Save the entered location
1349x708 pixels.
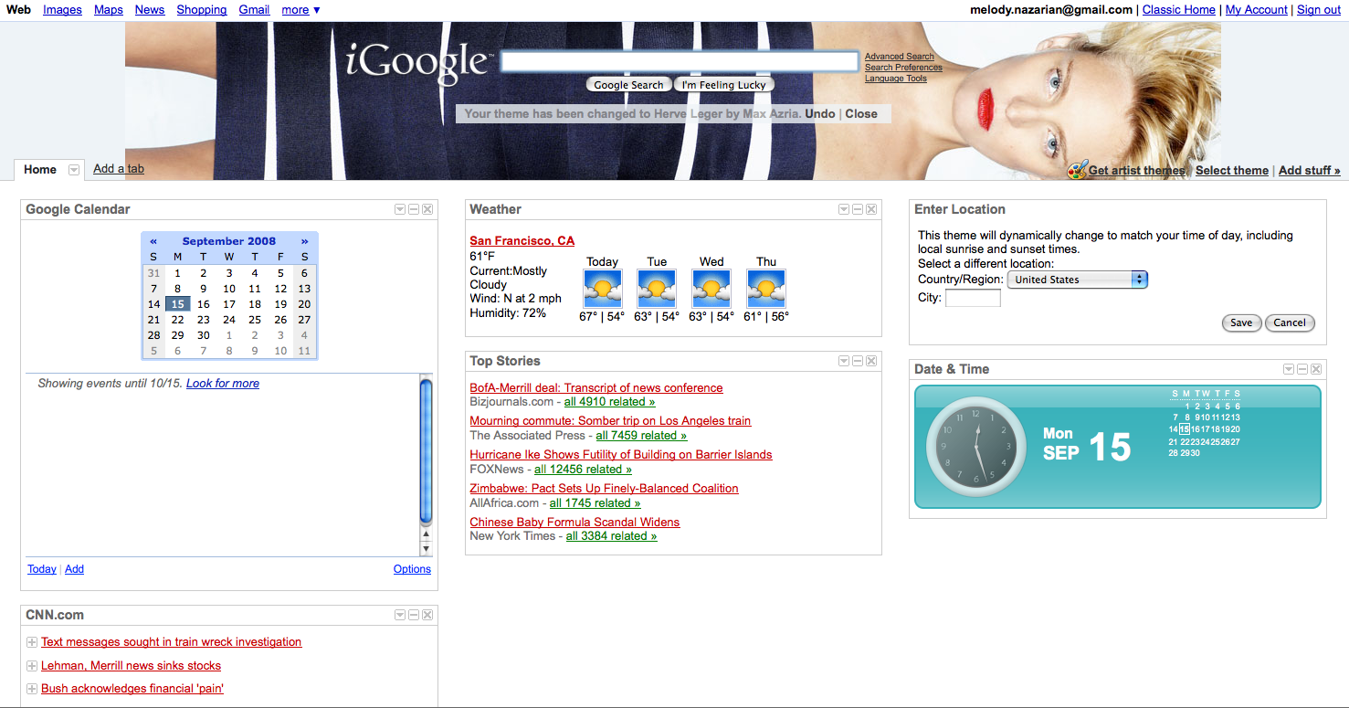pyautogui.click(x=1241, y=322)
